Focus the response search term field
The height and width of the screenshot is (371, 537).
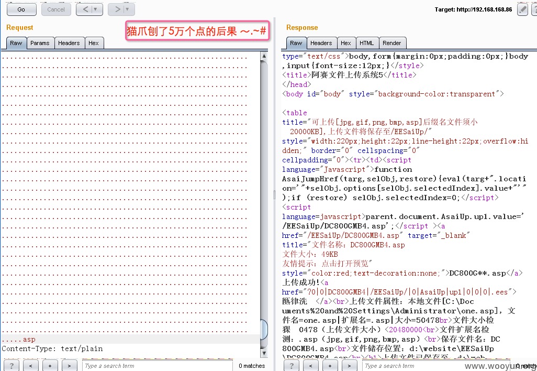437,366
